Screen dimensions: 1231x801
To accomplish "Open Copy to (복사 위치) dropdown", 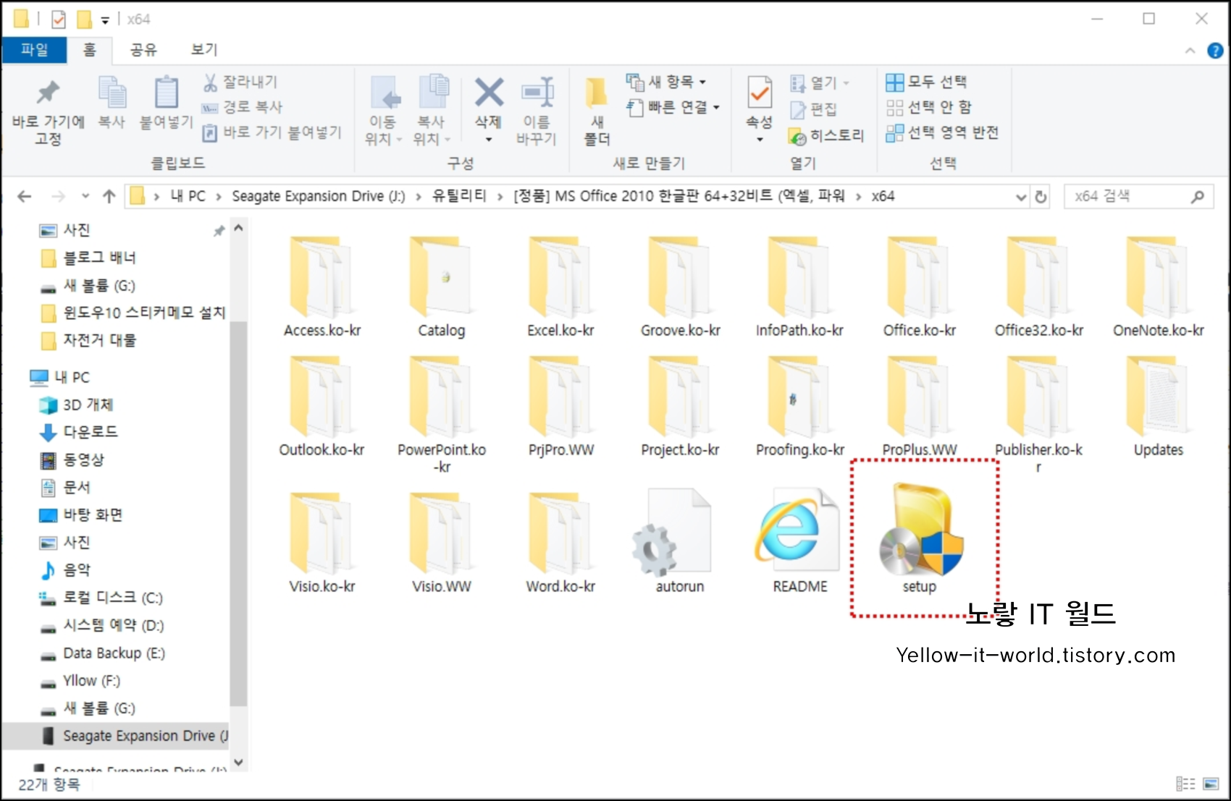I will coord(432,110).
